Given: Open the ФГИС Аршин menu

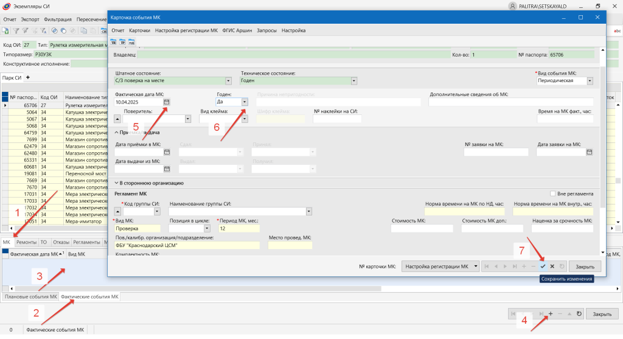Looking at the screenshot, I should point(237,30).
